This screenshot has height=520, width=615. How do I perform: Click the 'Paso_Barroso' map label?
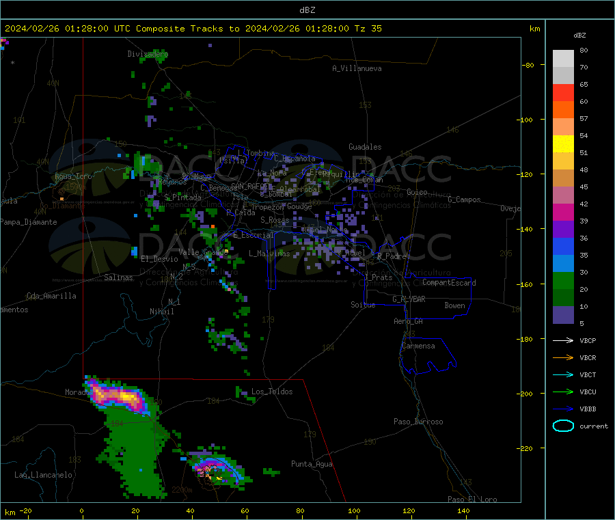[418, 422]
